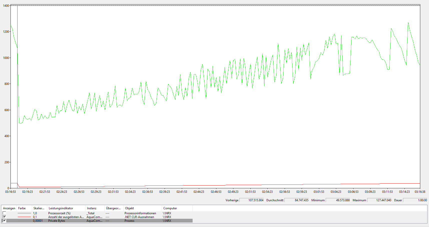Screen dimensions: 429x227
Task: Click the Skalier... column header
Action: click(39, 208)
